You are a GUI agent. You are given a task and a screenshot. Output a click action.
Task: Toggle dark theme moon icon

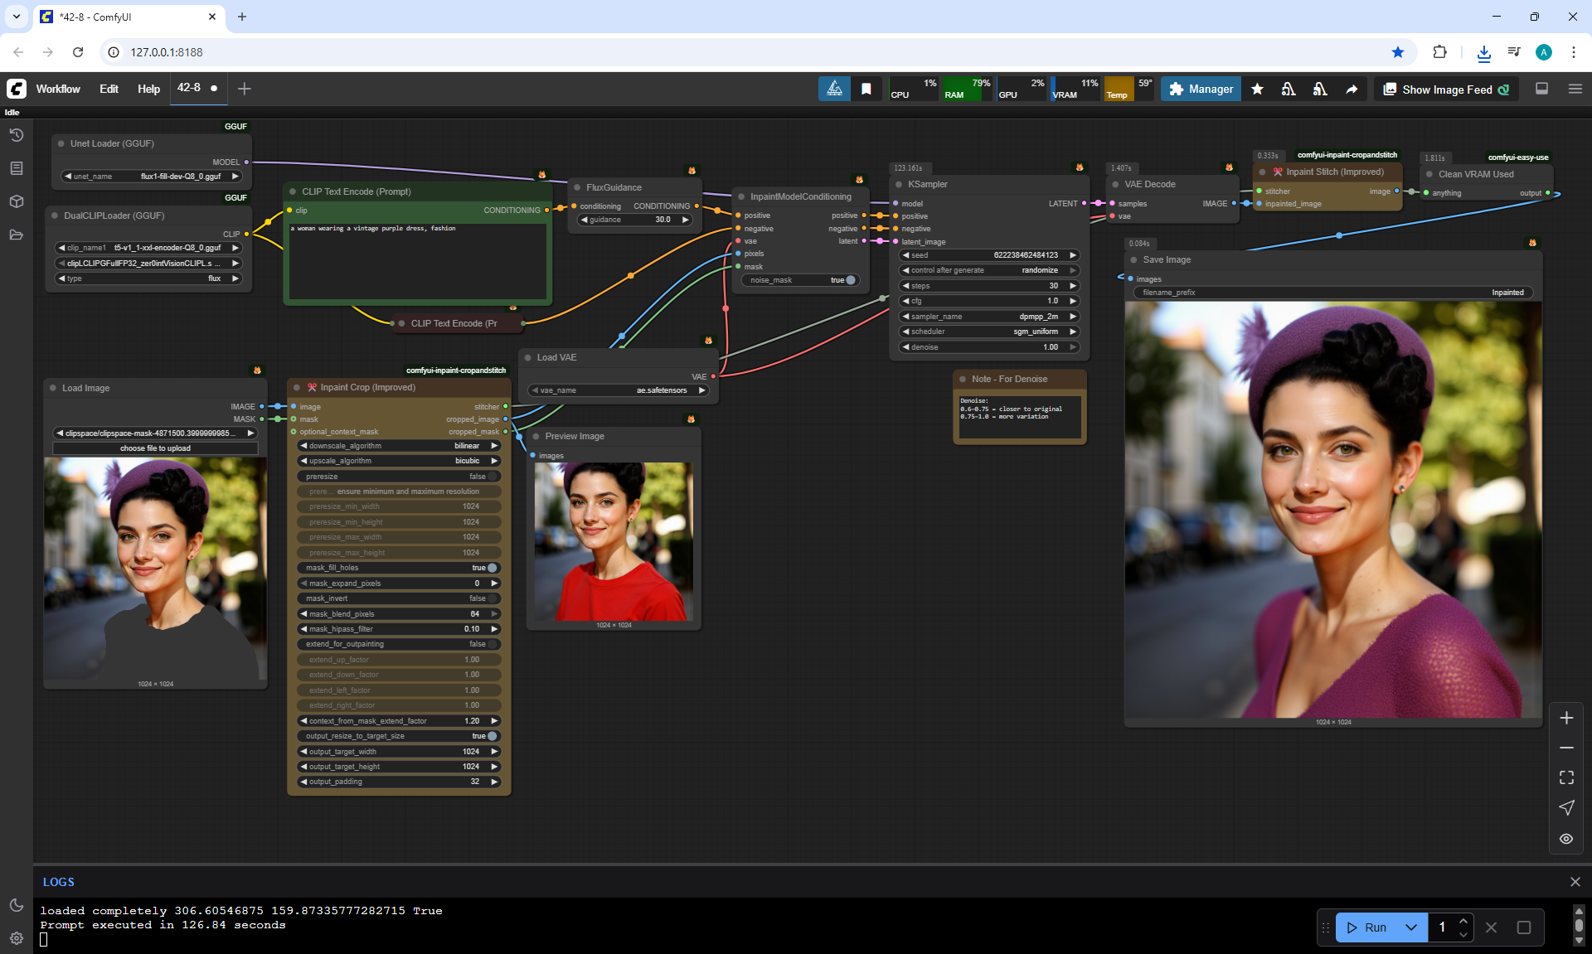pyautogui.click(x=16, y=905)
